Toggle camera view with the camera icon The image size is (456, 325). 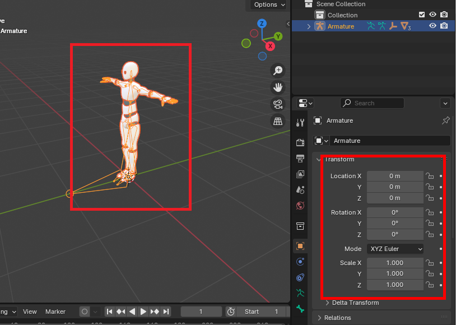tap(277, 104)
